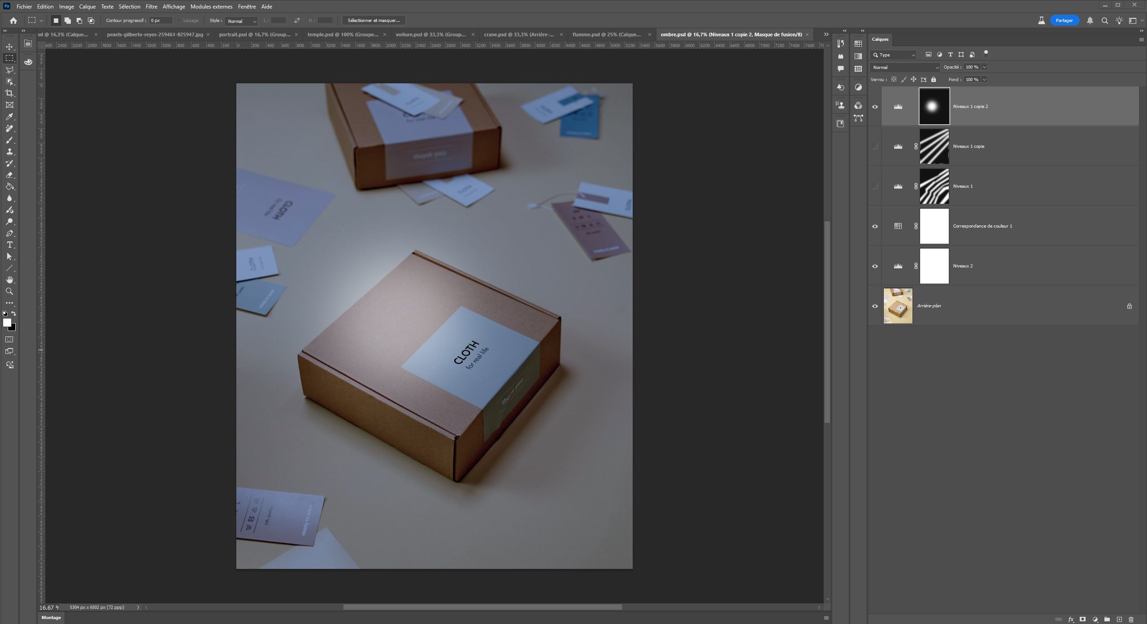Screen dimensions: 1147x624
Task: Swap foreground and background colors
Action: click(x=14, y=314)
